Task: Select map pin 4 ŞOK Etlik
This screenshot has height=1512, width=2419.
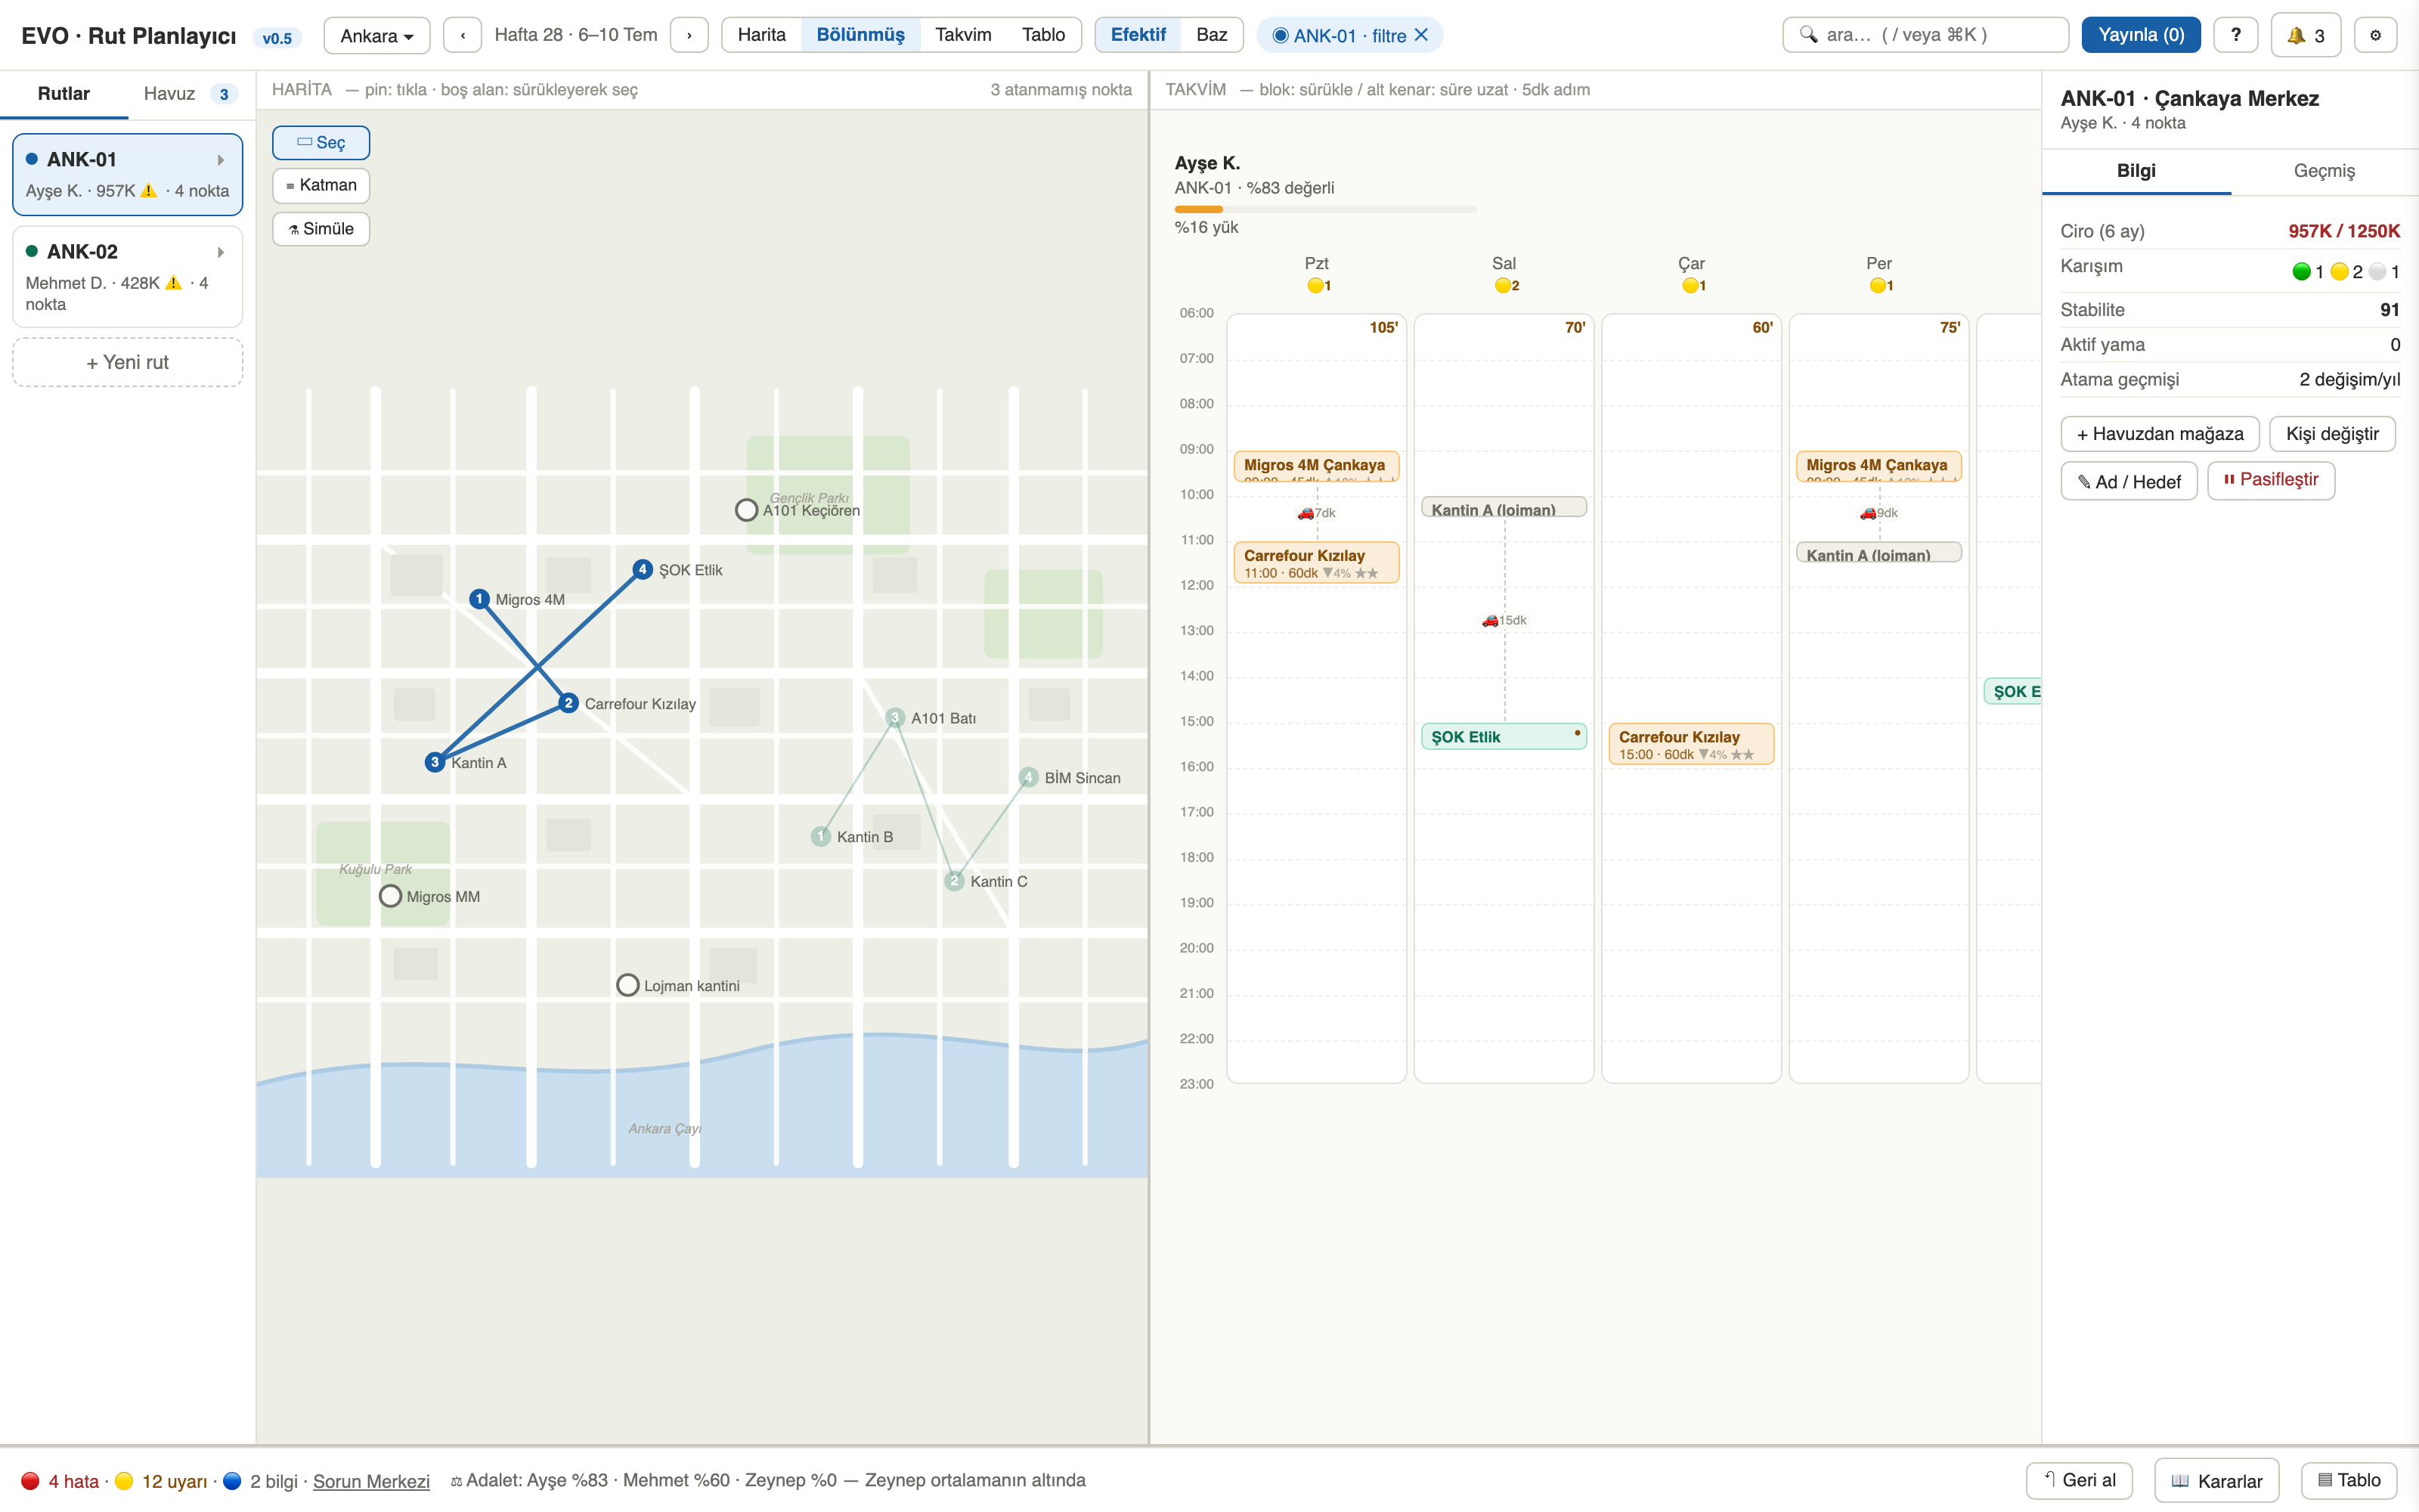Action: (x=642, y=569)
